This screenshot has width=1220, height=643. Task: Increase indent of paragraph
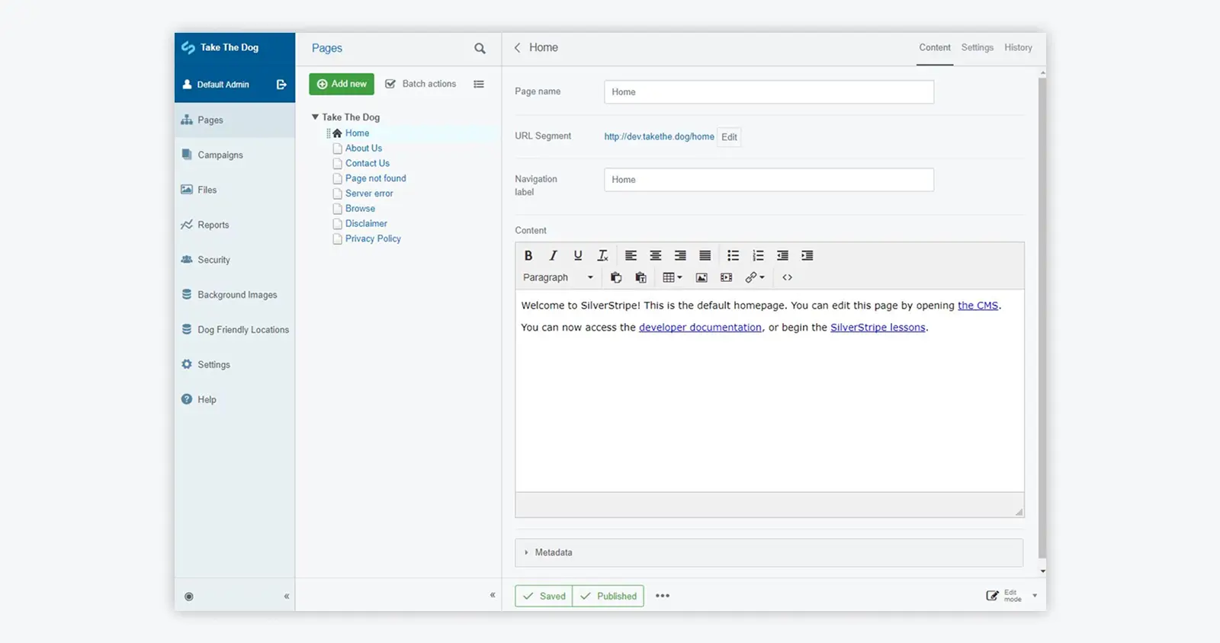click(807, 256)
